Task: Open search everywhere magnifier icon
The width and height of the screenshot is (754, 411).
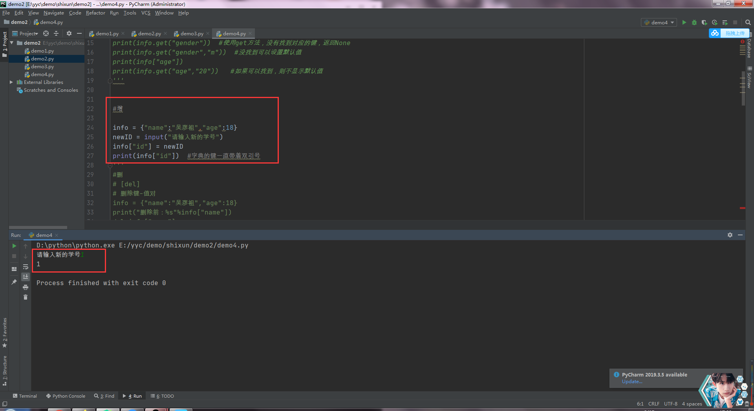Action: 748,22
